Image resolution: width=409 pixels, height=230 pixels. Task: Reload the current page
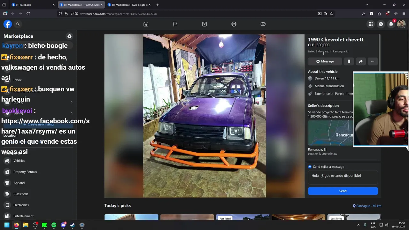[28, 14]
